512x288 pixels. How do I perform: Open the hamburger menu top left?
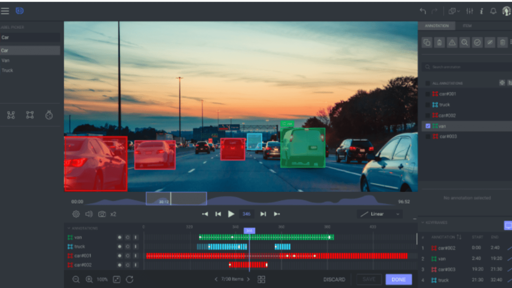(x=5, y=11)
